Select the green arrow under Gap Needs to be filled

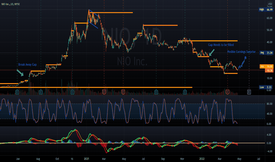click(212, 52)
